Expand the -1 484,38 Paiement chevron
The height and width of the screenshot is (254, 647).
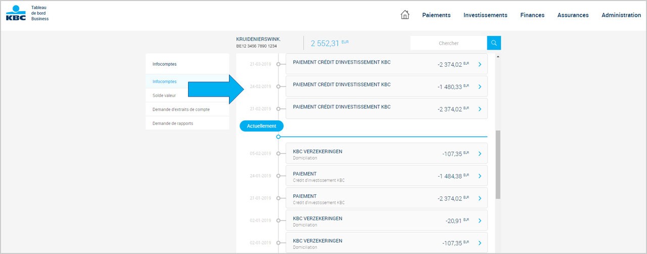[480, 176]
